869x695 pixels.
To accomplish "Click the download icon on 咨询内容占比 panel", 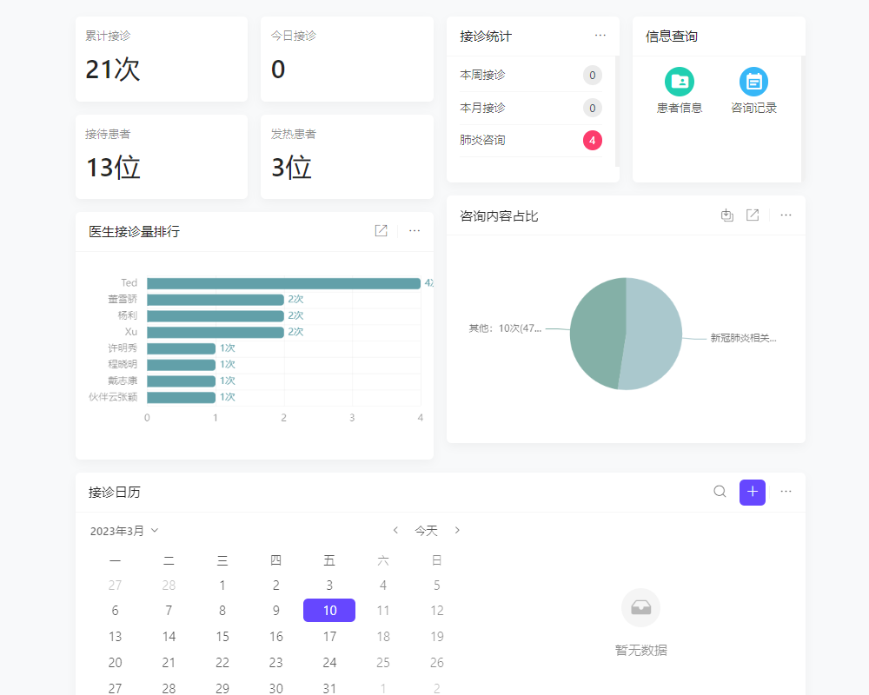I will pos(727,215).
